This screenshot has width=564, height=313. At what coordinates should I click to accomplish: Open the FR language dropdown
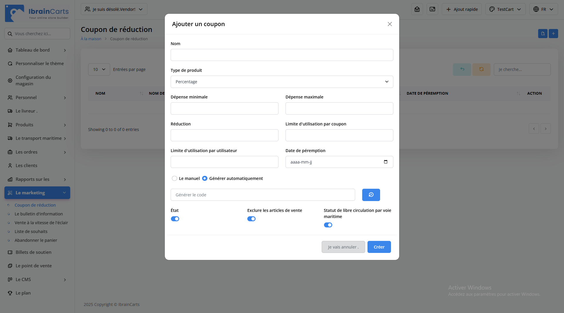point(543,9)
